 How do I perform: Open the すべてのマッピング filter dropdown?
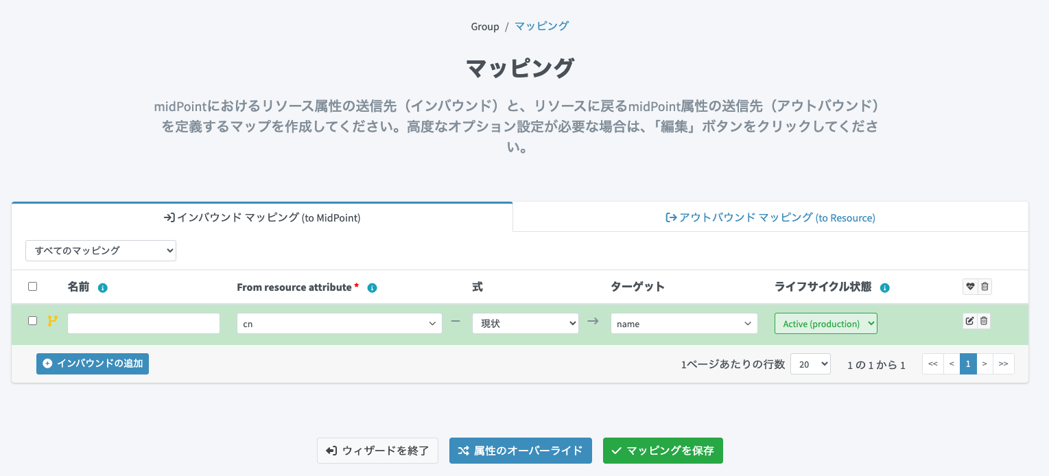click(x=101, y=250)
